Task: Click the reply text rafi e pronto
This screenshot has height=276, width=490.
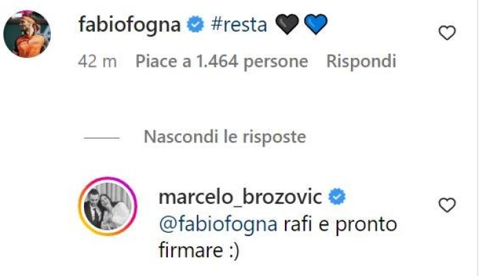Action: (340, 224)
